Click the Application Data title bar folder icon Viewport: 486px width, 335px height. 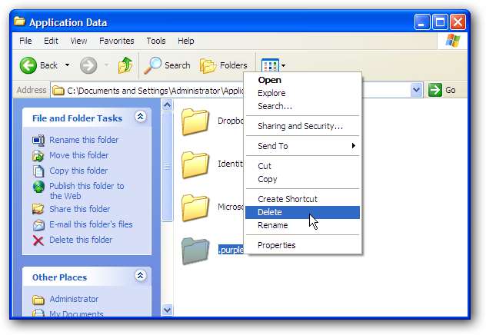(19, 22)
